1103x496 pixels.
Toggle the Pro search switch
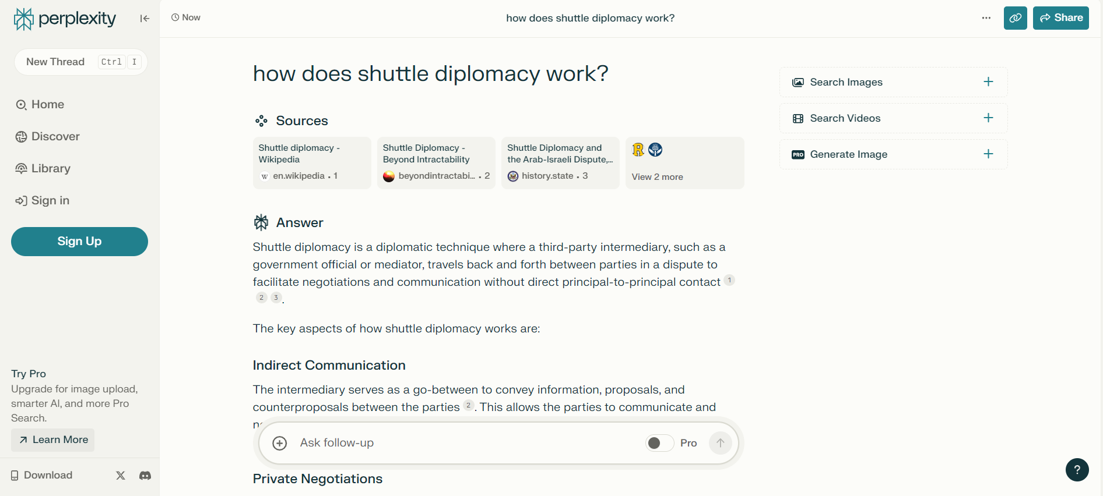coord(659,443)
